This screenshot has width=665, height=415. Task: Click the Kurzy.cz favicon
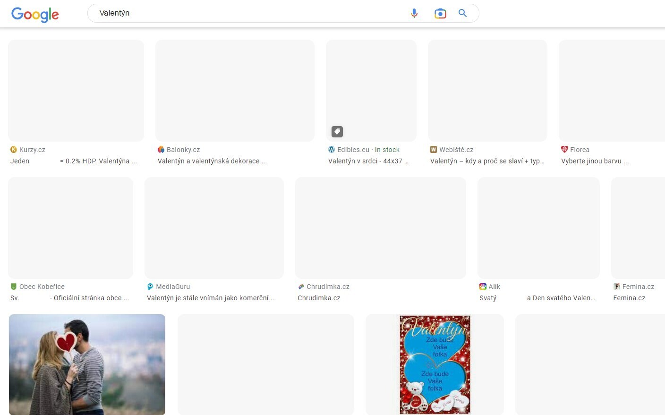click(x=14, y=150)
